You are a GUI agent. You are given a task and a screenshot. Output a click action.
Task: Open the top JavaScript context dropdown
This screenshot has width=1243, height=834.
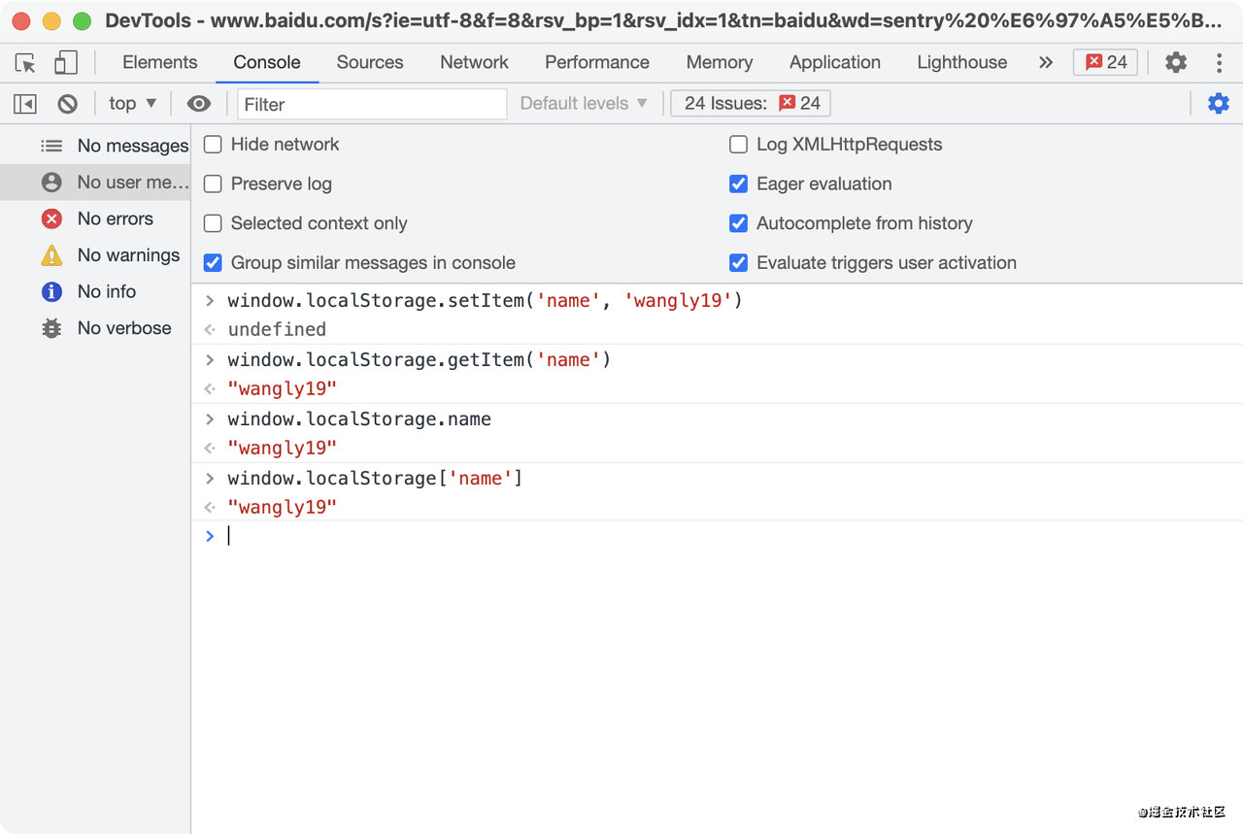(x=132, y=104)
